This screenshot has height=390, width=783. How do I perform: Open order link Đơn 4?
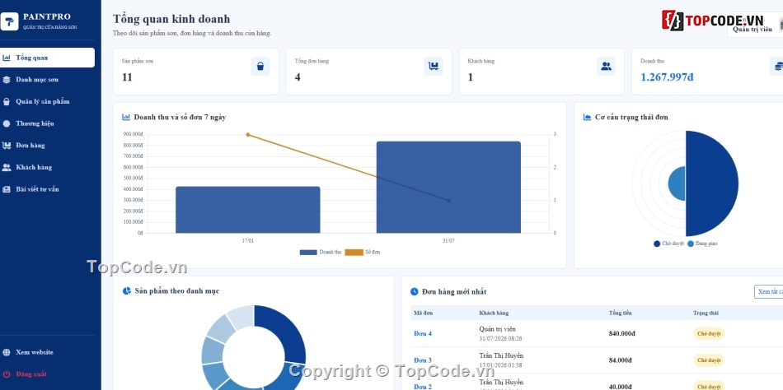(x=423, y=334)
